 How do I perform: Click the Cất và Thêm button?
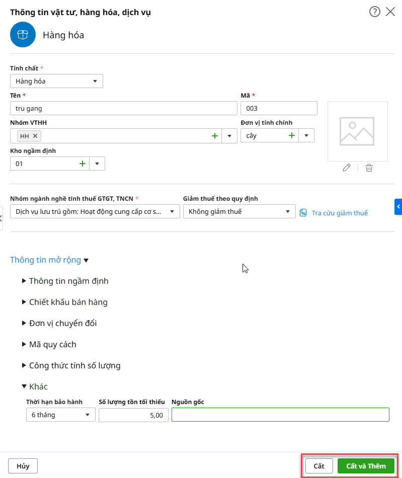point(366,466)
